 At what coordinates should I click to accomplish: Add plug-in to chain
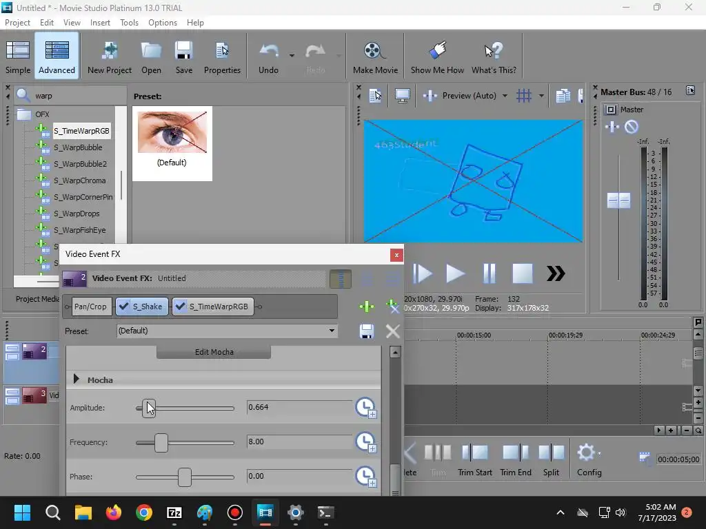tap(367, 307)
